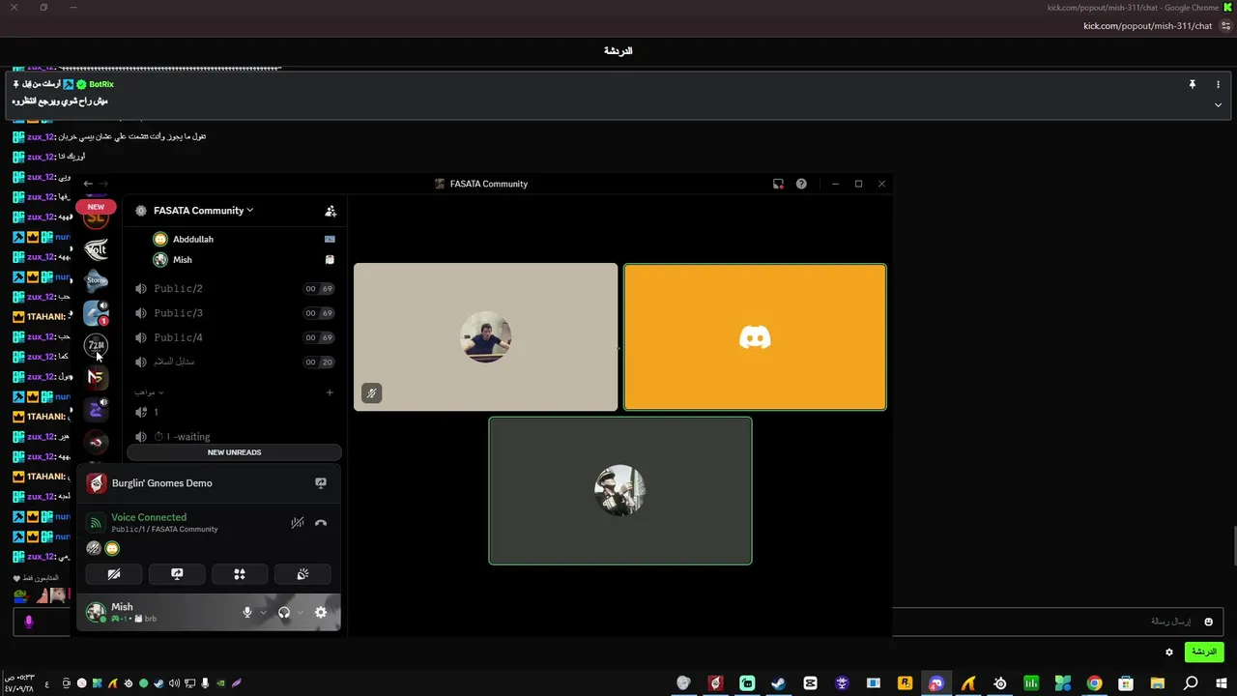Open the Volt server icon
The height and width of the screenshot is (696, 1237).
[x=96, y=249]
